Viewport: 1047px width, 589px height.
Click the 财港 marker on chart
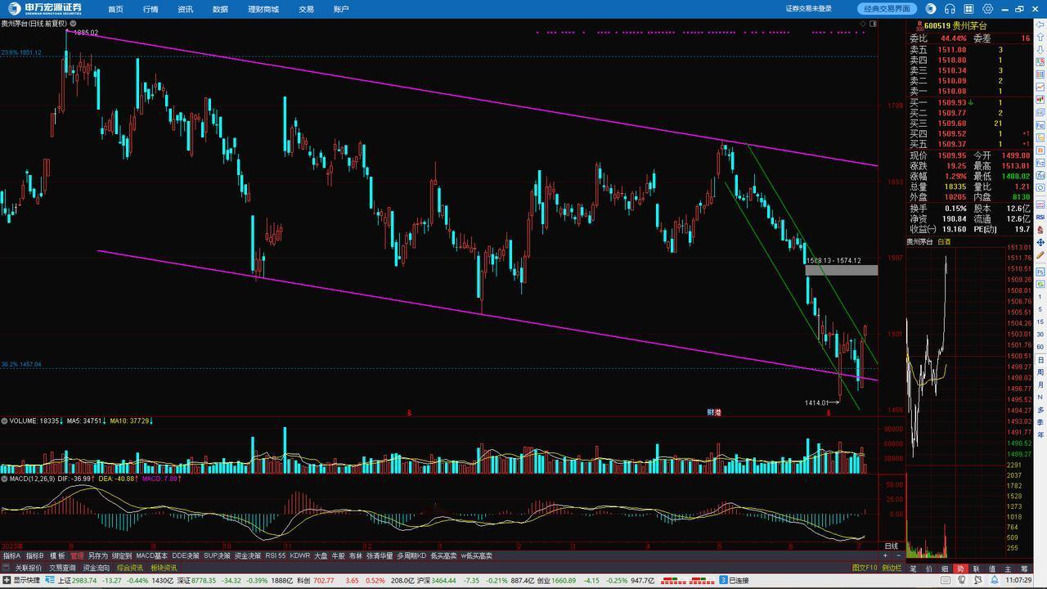(715, 412)
